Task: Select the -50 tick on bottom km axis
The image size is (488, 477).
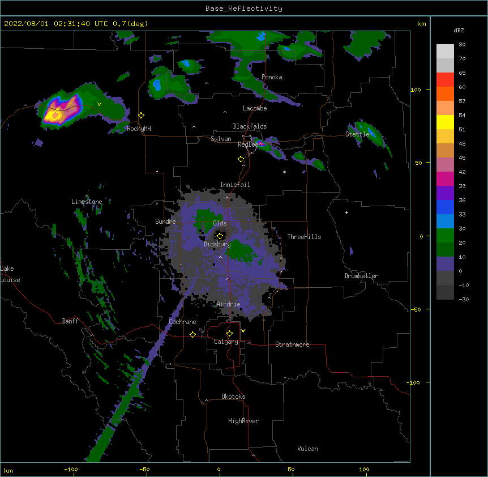Action: click(x=144, y=469)
